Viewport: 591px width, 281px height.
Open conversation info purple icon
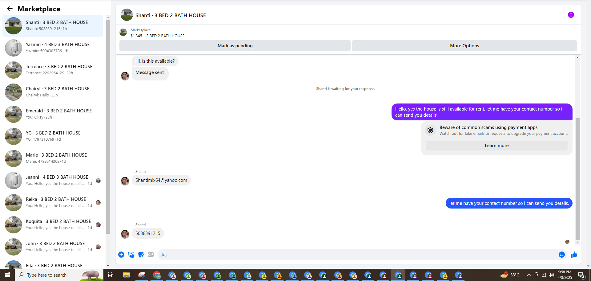[x=571, y=15]
